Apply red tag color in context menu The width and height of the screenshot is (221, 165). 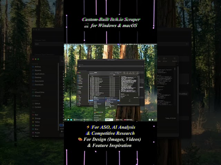(95, 112)
